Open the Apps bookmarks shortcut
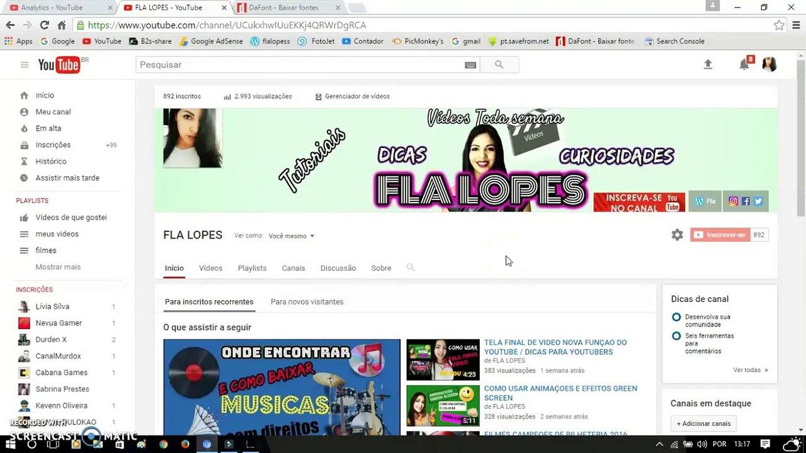This screenshot has width=806, height=453. point(18,42)
